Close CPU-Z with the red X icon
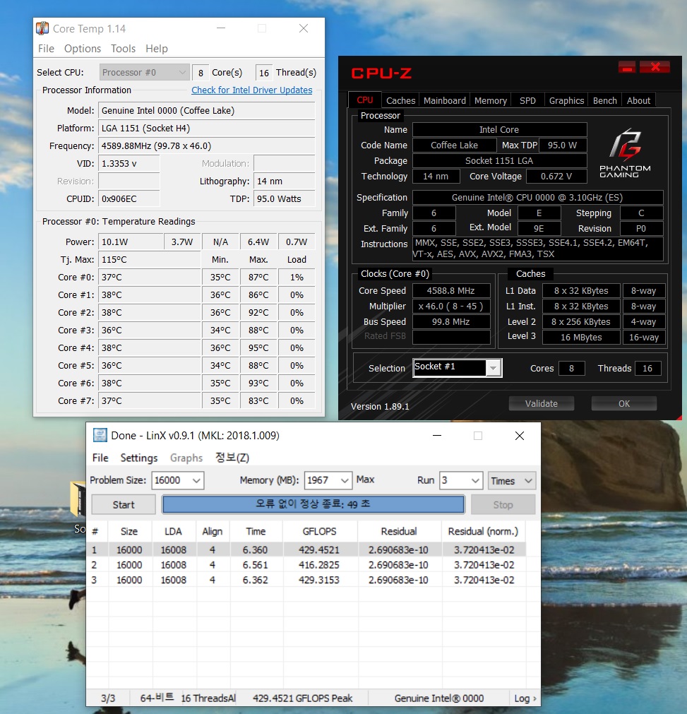Screen dimensions: 687x714 coord(655,67)
